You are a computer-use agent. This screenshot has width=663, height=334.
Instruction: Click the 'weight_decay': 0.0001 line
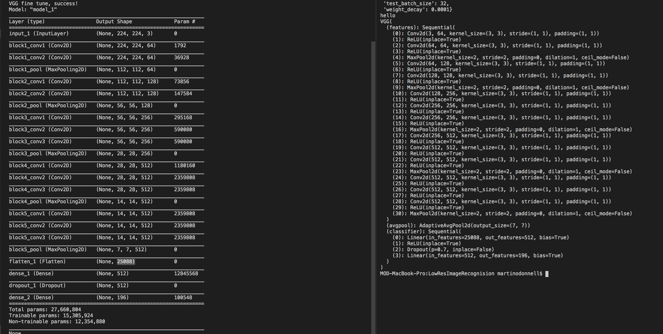tap(418, 9)
